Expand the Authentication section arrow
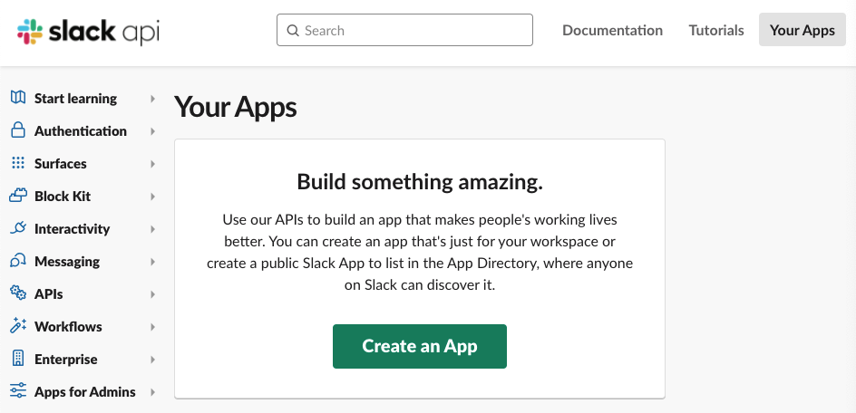Viewport: 856px width, 413px height. (x=153, y=131)
